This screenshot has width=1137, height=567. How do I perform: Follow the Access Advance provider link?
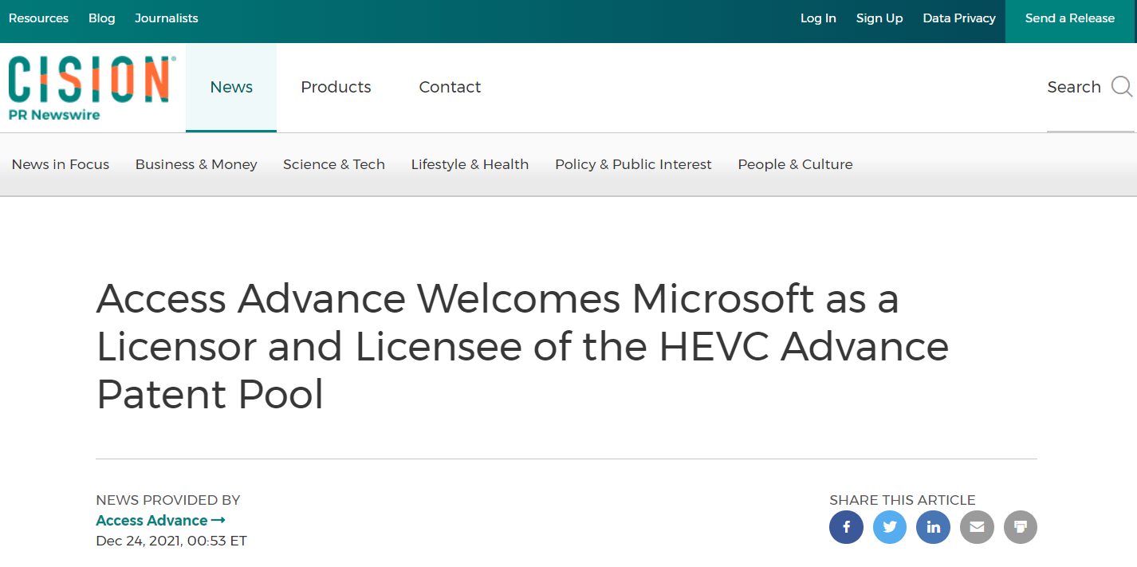click(x=160, y=521)
